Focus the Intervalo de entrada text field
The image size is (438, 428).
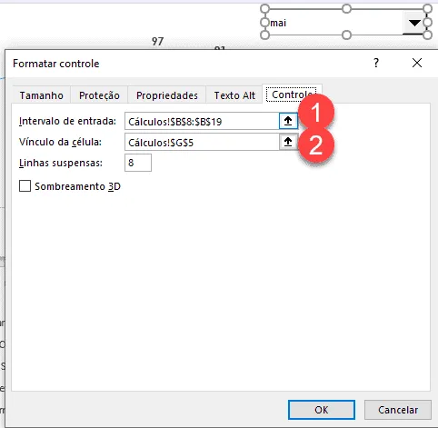click(x=202, y=121)
